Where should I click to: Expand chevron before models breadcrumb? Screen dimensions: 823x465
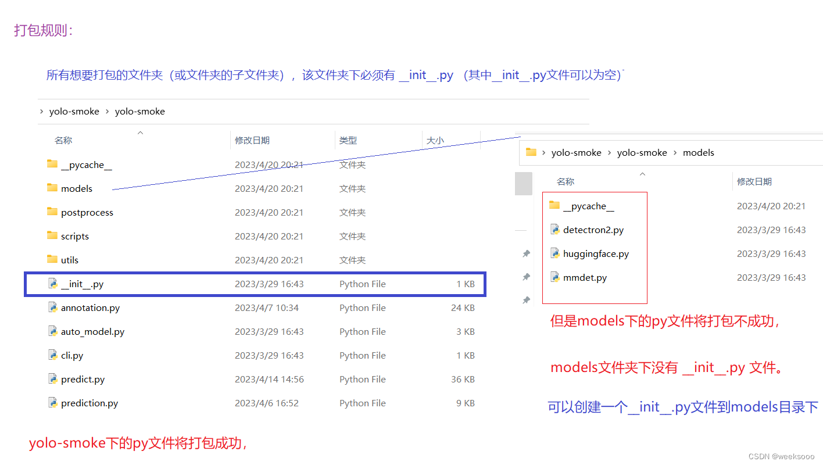675,153
